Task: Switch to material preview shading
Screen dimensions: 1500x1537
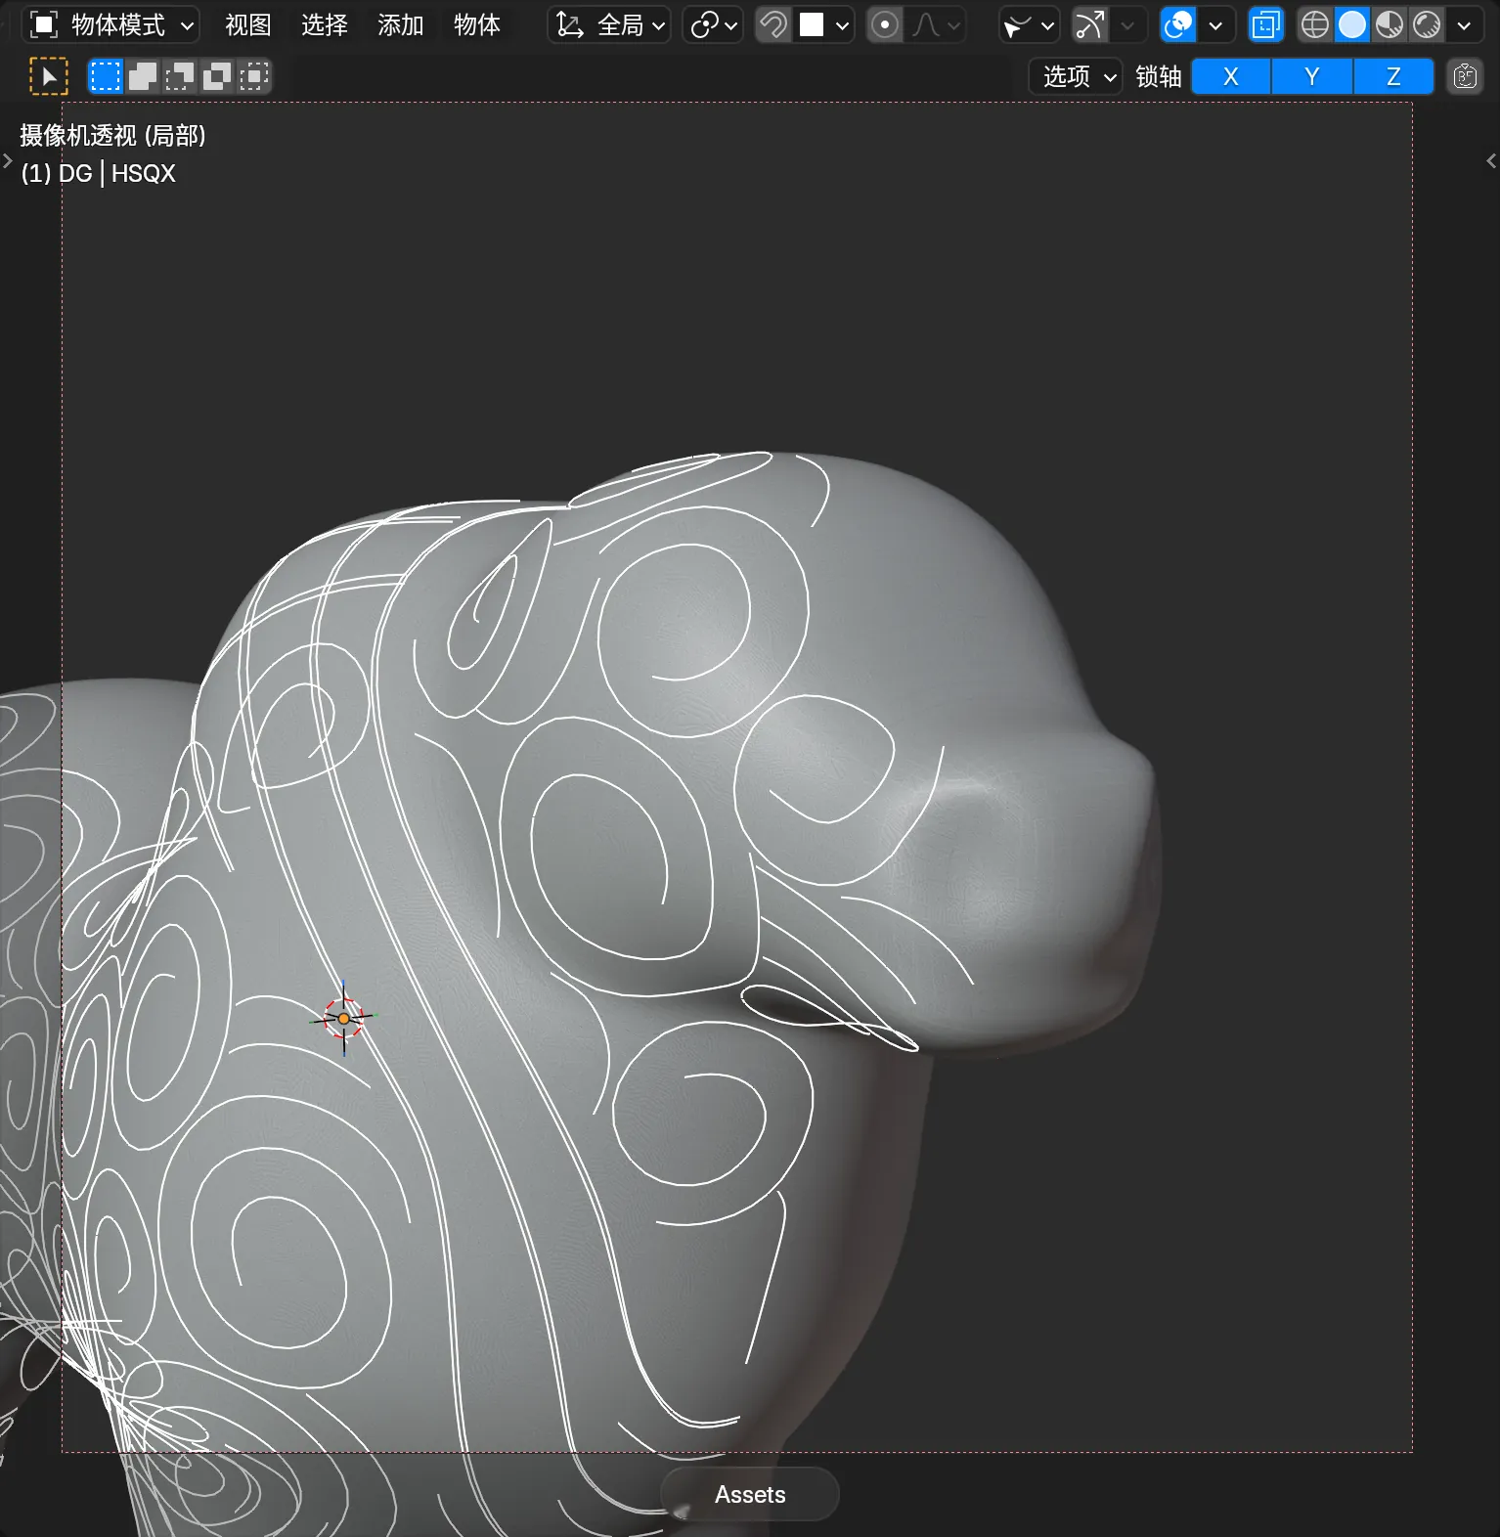Action: coord(1390,24)
